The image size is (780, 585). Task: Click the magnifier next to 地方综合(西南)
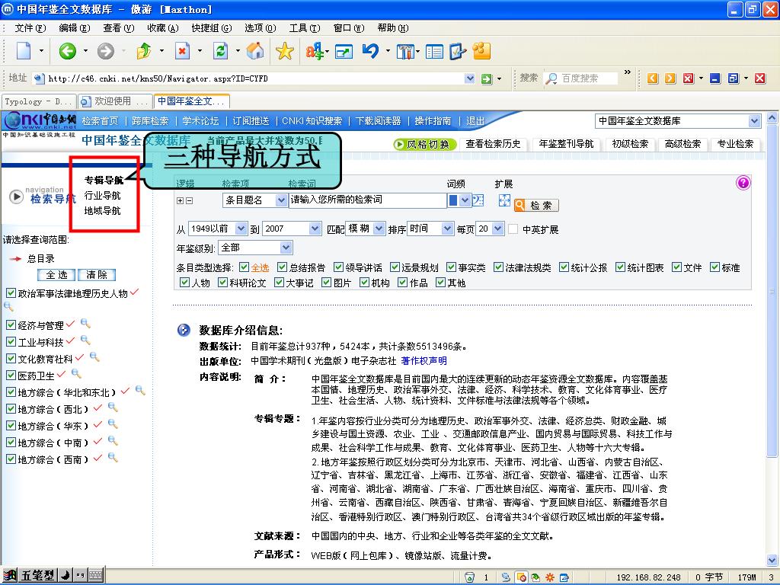tap(113, 458)
